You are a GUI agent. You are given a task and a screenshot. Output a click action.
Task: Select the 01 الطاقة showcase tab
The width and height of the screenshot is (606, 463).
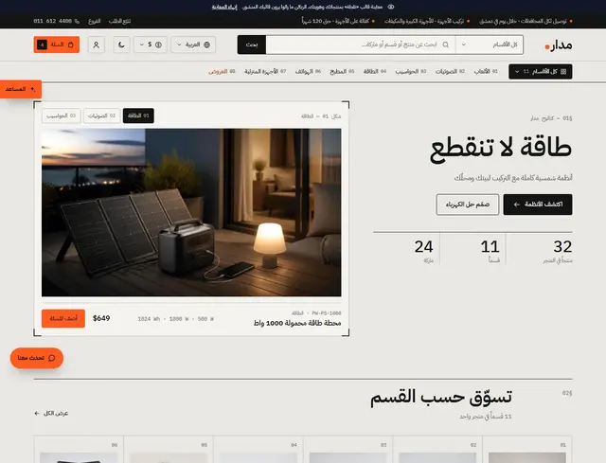click(x=138, y=116)
